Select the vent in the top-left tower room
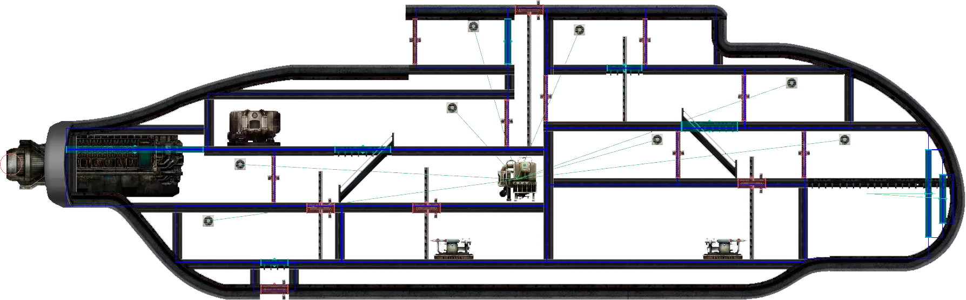The image size is (966, 300). [474, 26]
